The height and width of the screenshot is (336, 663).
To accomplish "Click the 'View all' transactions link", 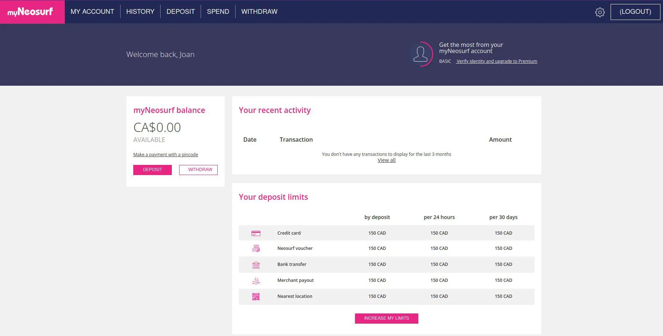I will [x=387, y=160].
